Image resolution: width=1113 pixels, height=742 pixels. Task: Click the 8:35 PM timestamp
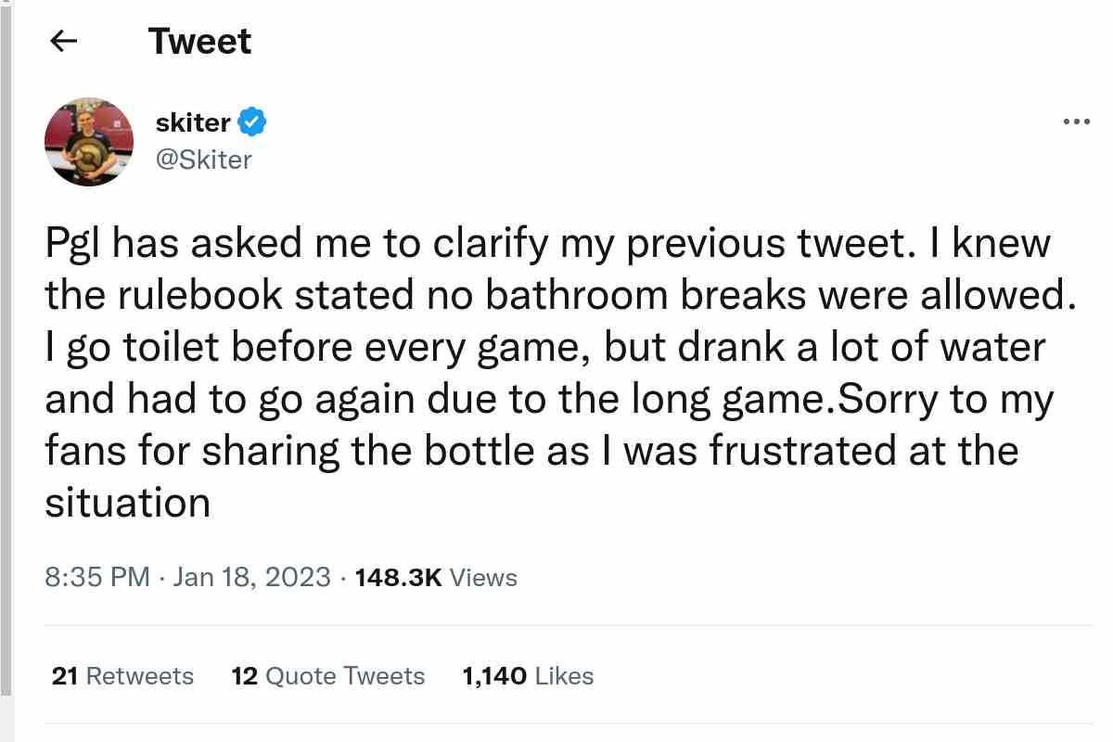click(x=96, y=577)
